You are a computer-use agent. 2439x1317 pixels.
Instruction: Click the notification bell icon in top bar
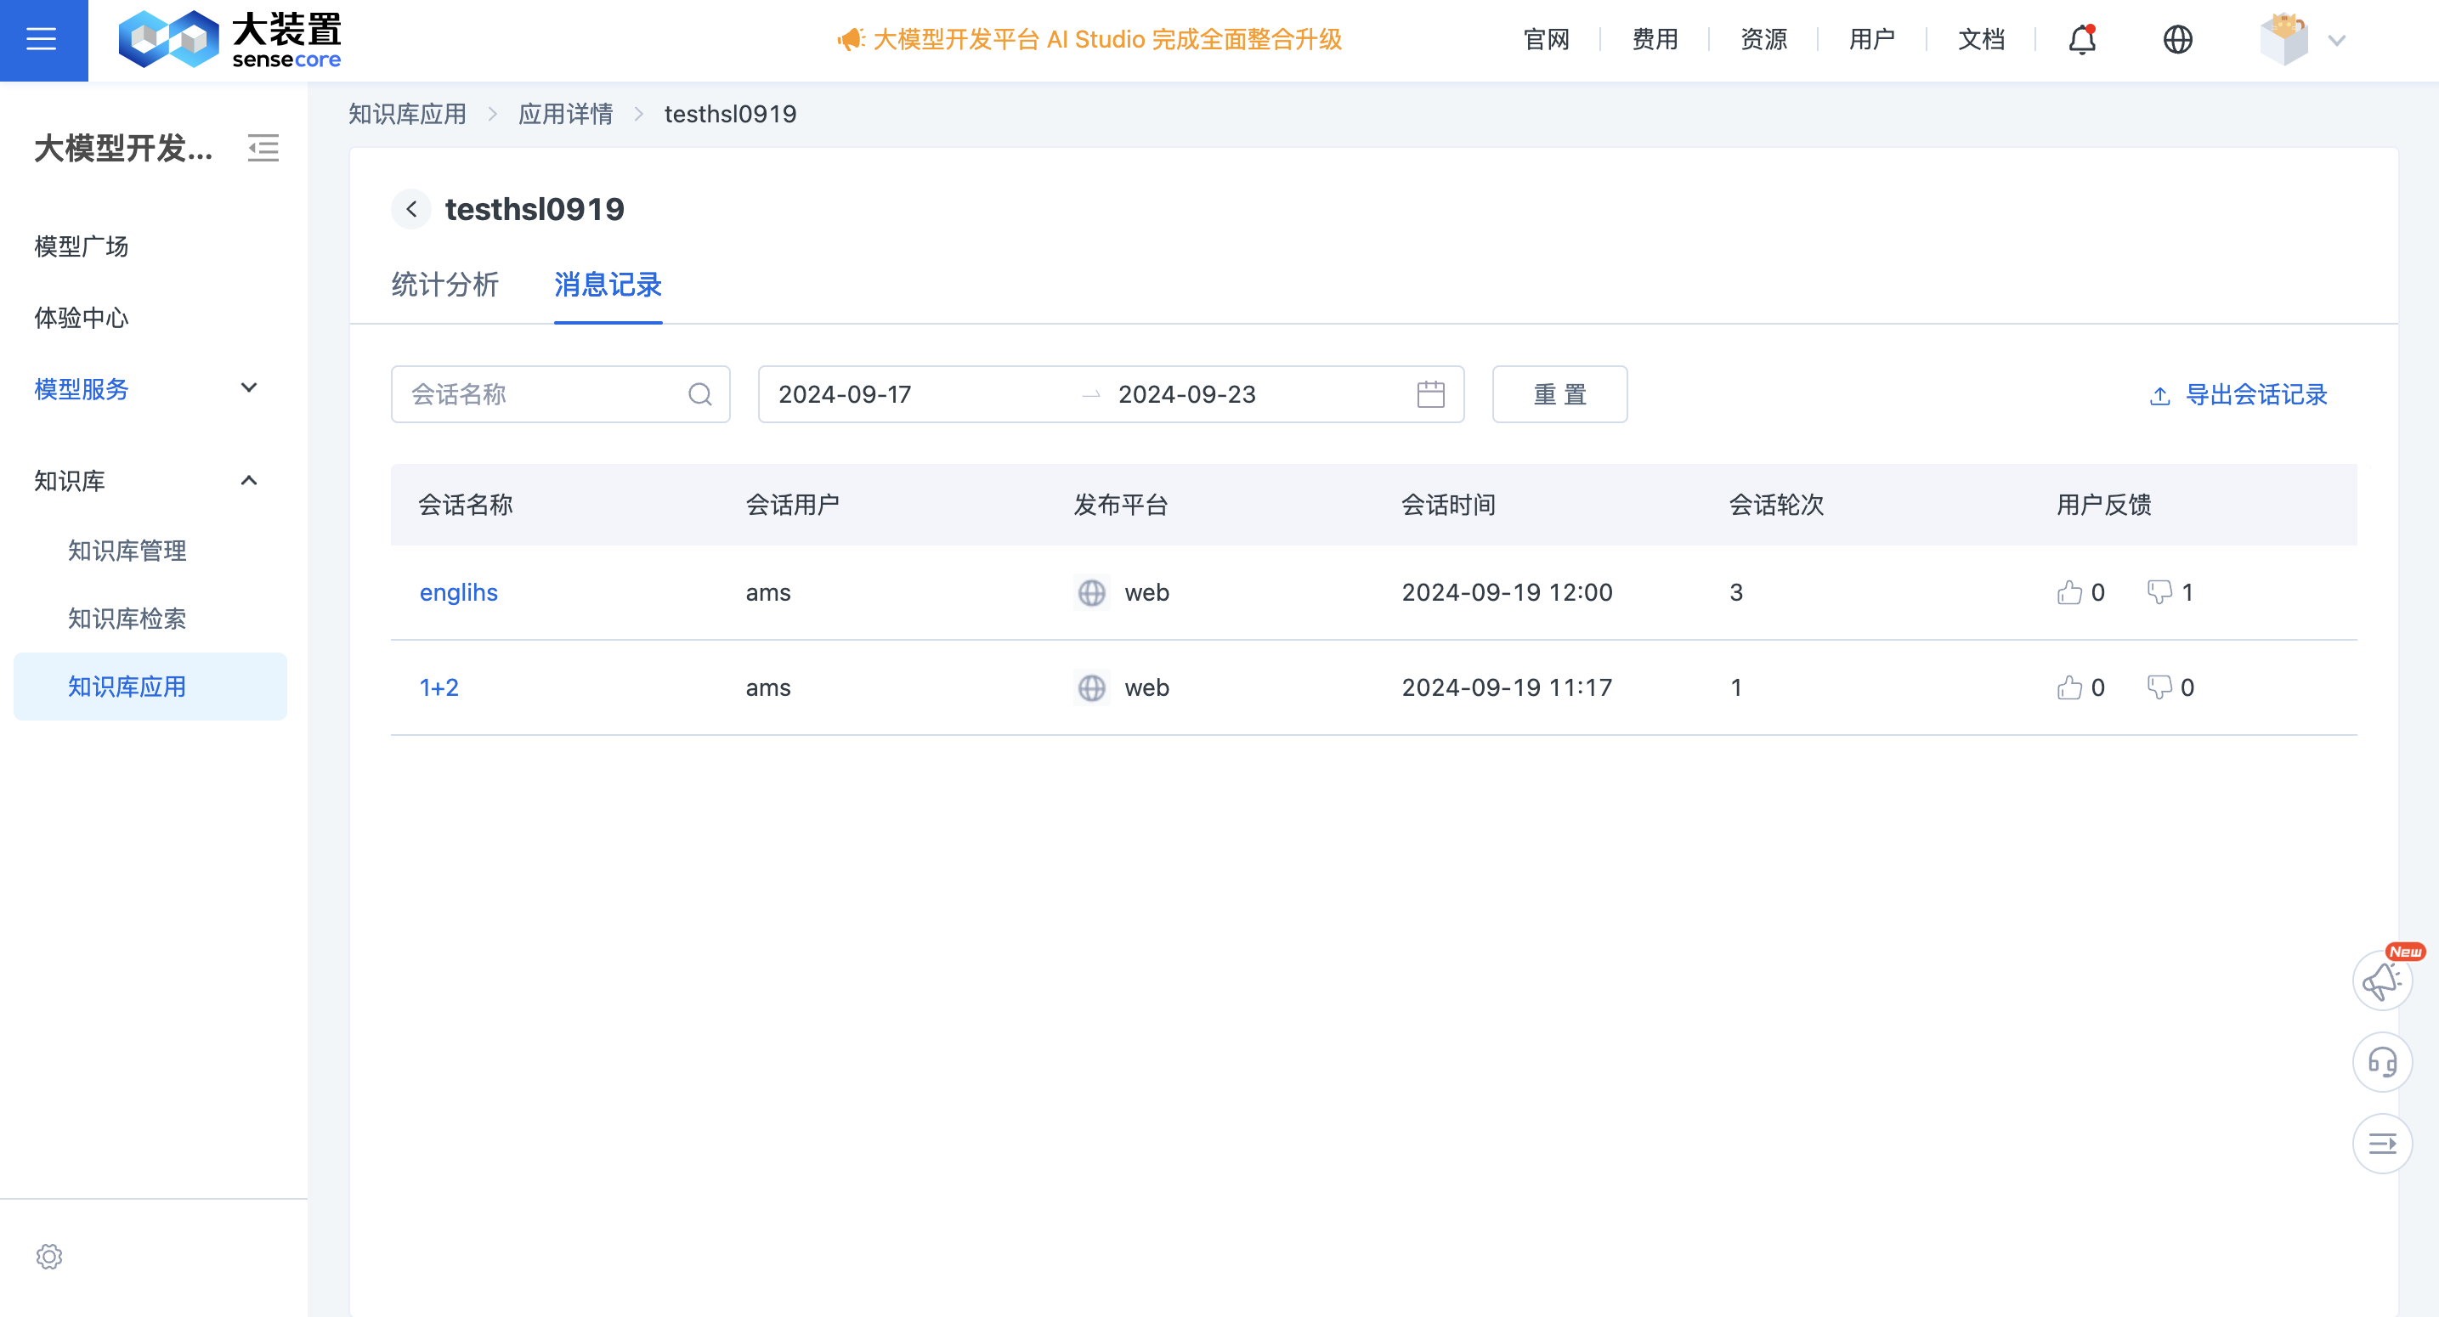click(2085, 41)
